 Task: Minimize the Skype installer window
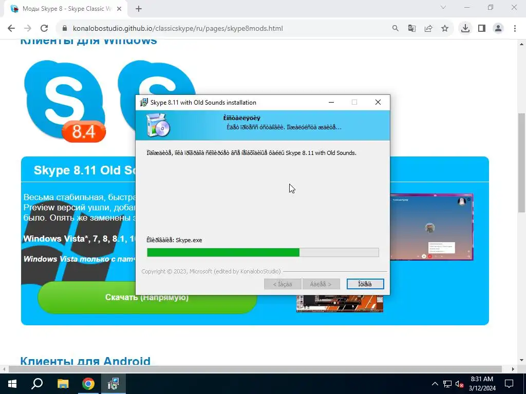[x=331, y=102]
